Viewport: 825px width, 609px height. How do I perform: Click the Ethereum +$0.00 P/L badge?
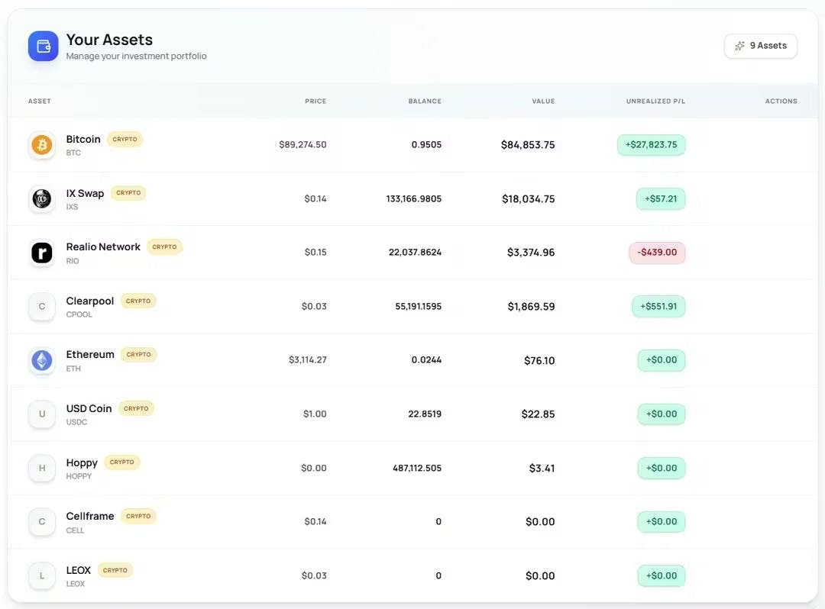click(x=662, y=360)
